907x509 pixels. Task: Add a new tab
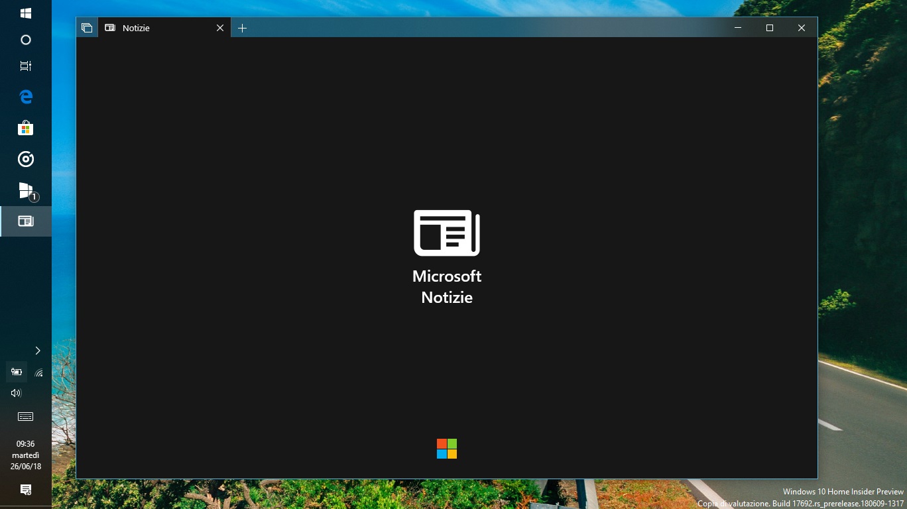(x=243, y=28)
